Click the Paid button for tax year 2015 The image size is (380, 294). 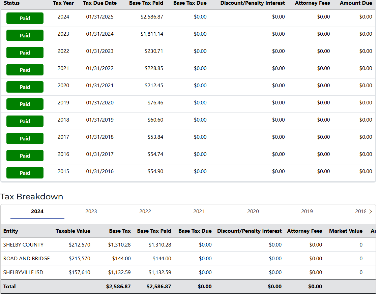pos(25,173)
